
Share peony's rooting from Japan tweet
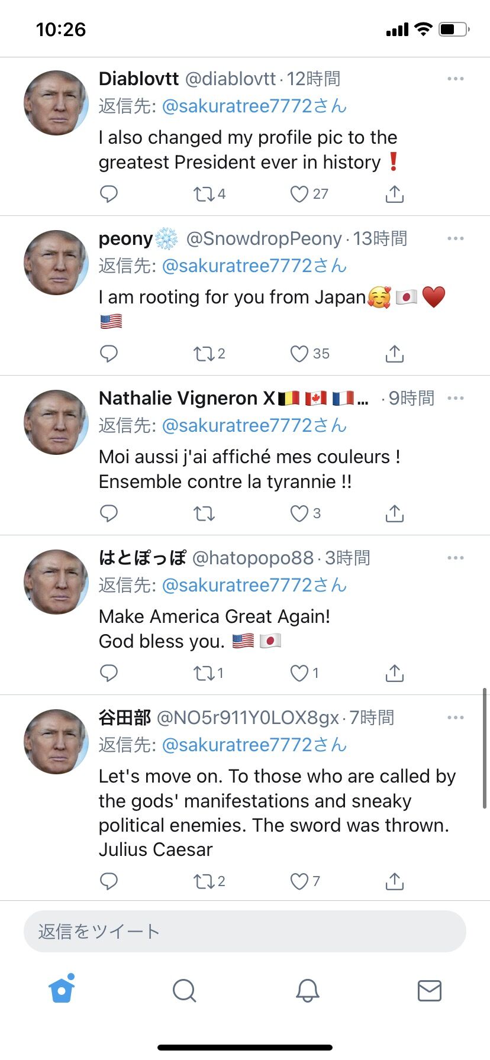394,354
